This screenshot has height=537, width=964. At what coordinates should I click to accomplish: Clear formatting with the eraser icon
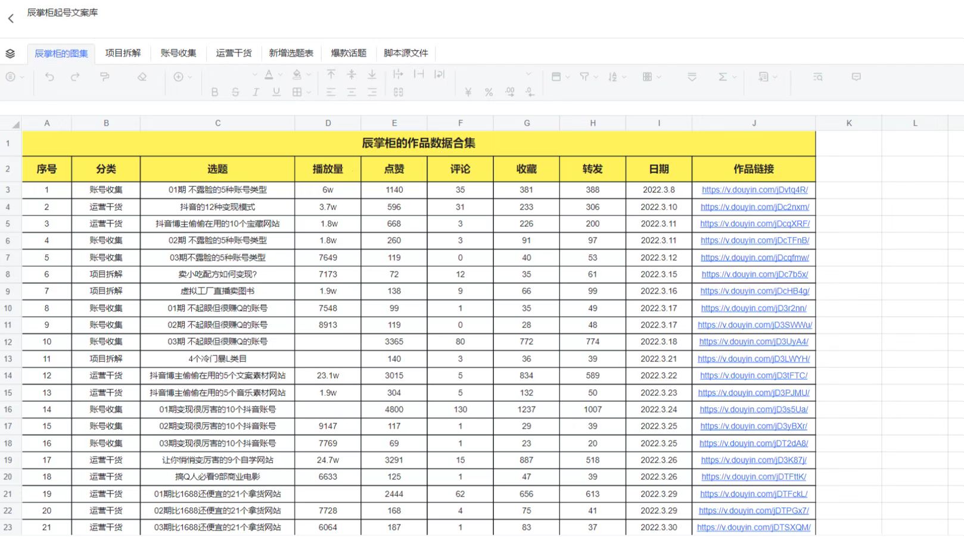142,77
